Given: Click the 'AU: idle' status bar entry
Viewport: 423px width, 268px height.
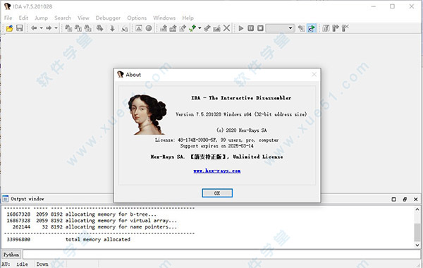Looking at the screenshot, I should (15, 264).
